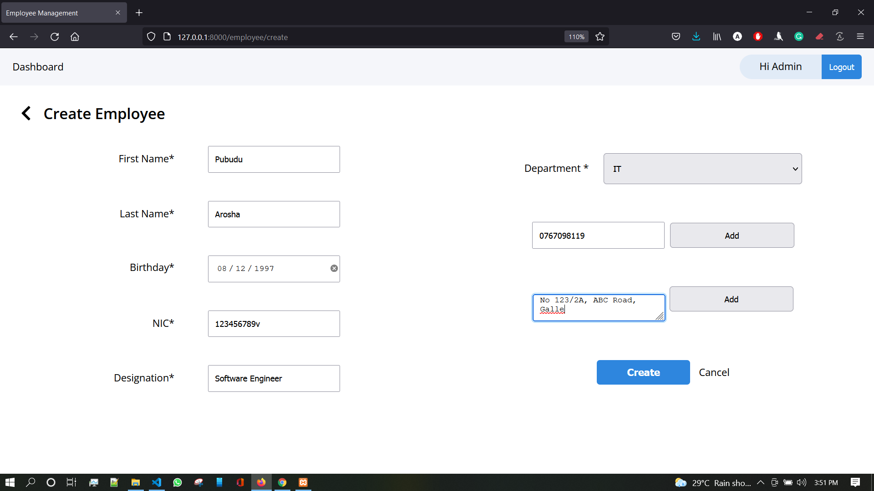Save the page to Pocket
The width and height of the screenshot is (874, 491).
(676, 36)
